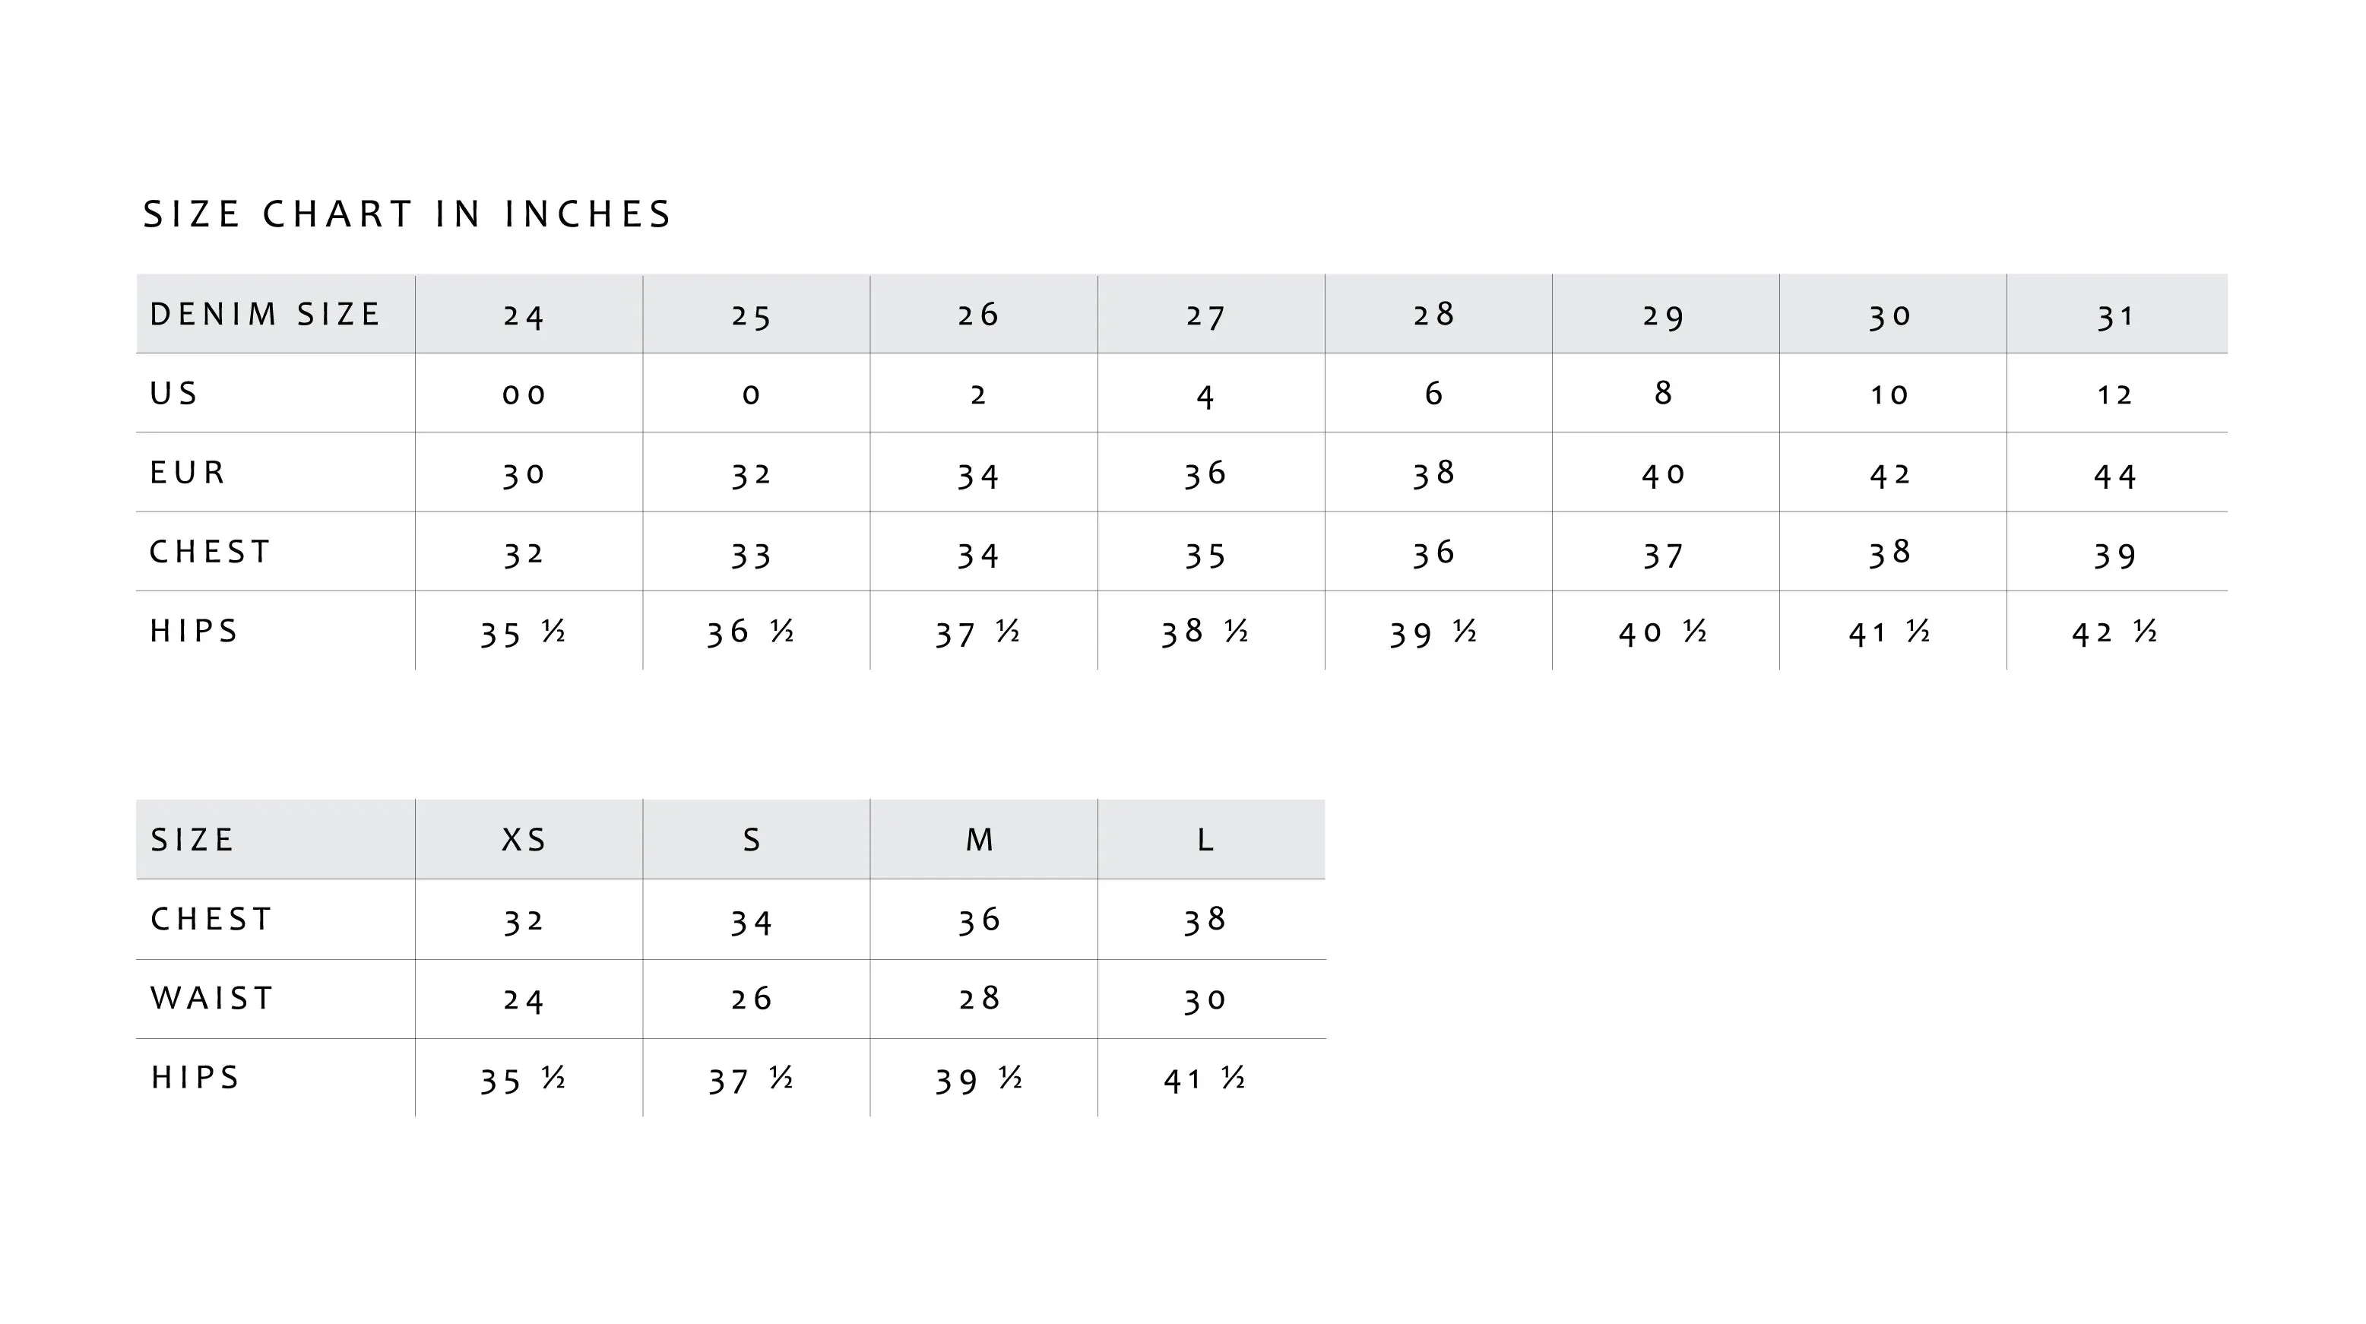Click denim size 27 column header
This screenshot has height=1324, width=2366.
click(1211, 313)
